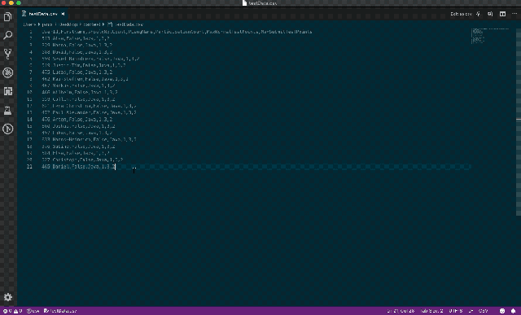
Task: Open the notifications bell
Action: tap(513, 311)
